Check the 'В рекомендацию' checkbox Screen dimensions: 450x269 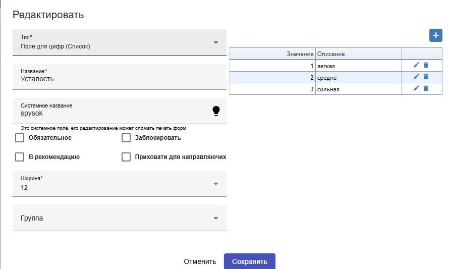20,157
